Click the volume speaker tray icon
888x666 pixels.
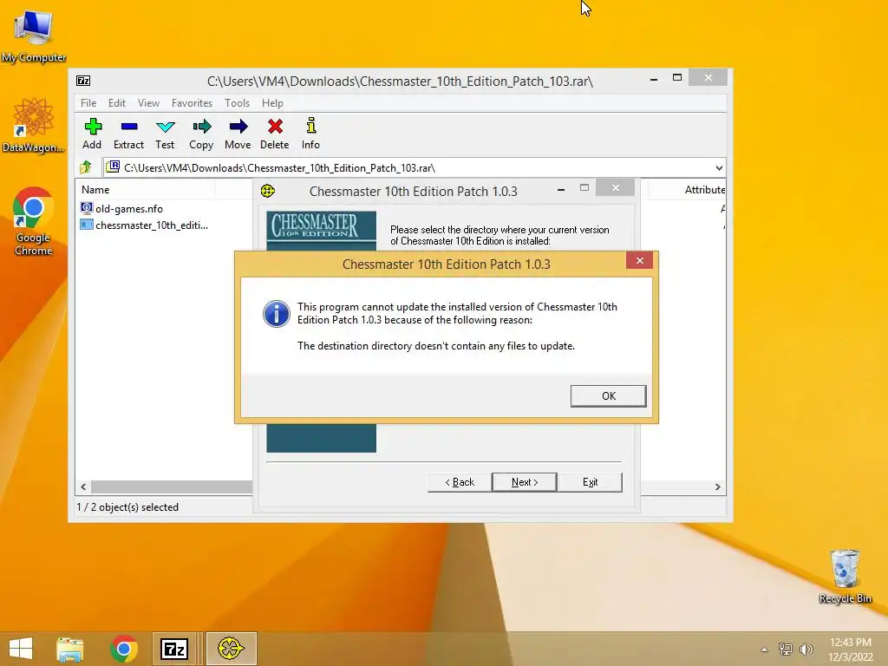point(806,649)
